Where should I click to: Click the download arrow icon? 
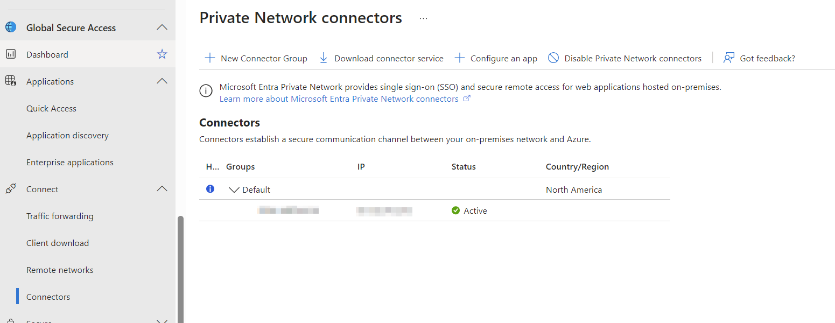click(324, 58)
